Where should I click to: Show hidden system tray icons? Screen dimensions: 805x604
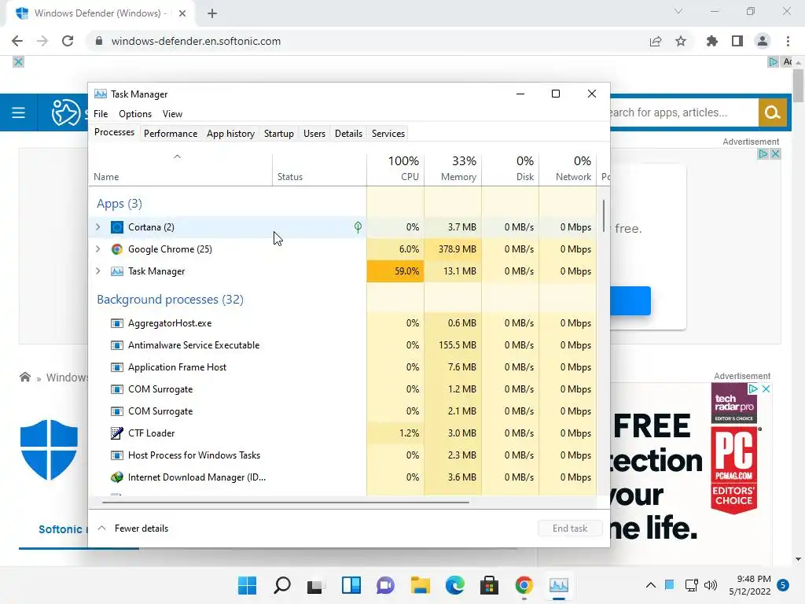650,585
